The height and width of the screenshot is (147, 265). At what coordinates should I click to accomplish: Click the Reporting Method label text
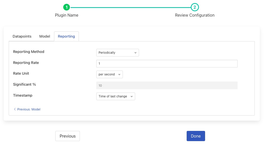coord(29,52)
